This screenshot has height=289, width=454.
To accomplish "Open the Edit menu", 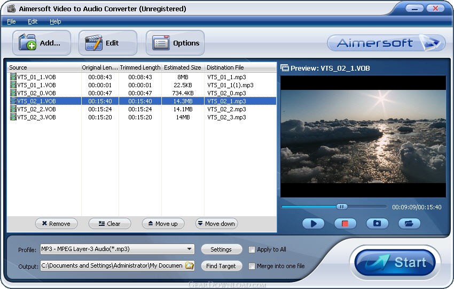I will (x=33, y=21).
